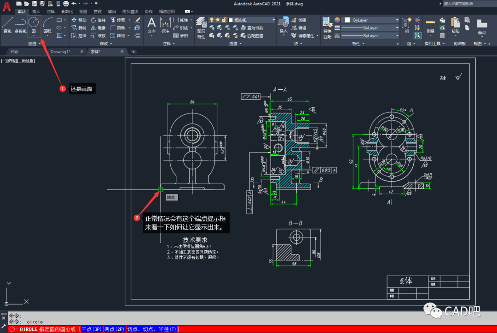Choose the Move (移动) tool
Image resolution: width=497 pixels, height=333 pixels.
[x=79, y=20]
